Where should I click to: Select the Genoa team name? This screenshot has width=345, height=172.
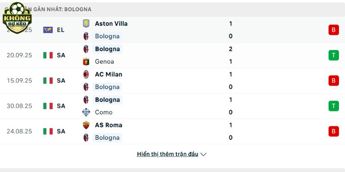pyautogui.click(x=104, y=61)
